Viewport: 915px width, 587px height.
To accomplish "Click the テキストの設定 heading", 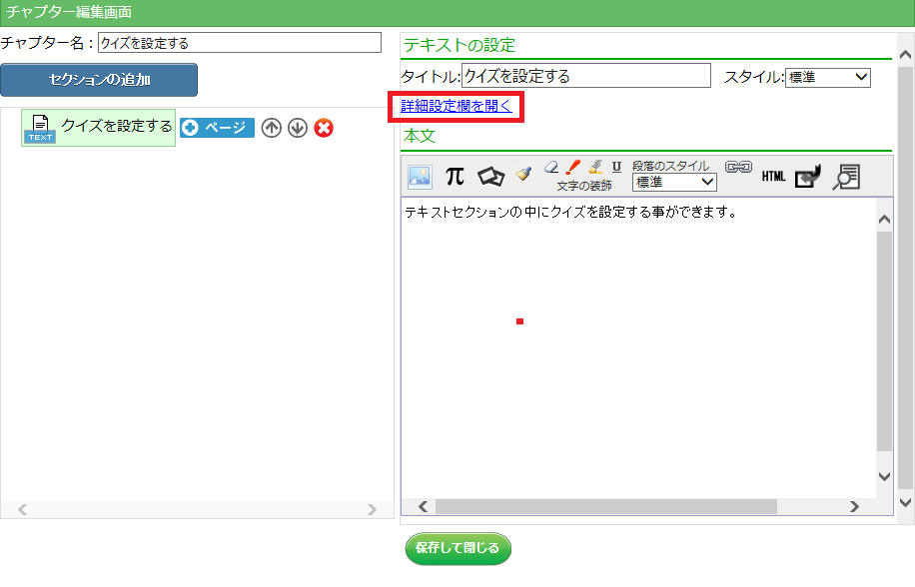I will [x=459, y=45].
